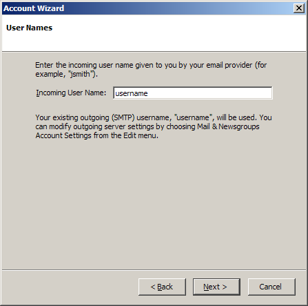Click the word 'username' inside the text field

click(132, 93)
